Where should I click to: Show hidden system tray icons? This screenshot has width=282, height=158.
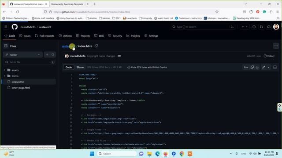tap(230, 154)
